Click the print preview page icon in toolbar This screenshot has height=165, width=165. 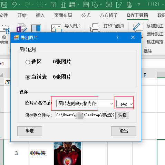129,4
